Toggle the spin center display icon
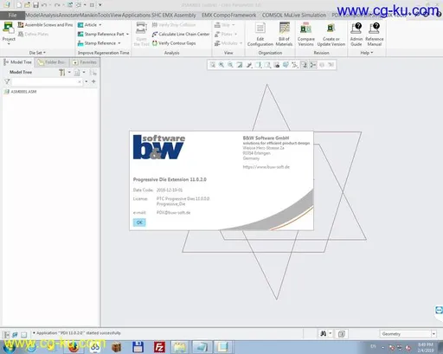This screenshot has width=443, height=354. coord(313,65)
